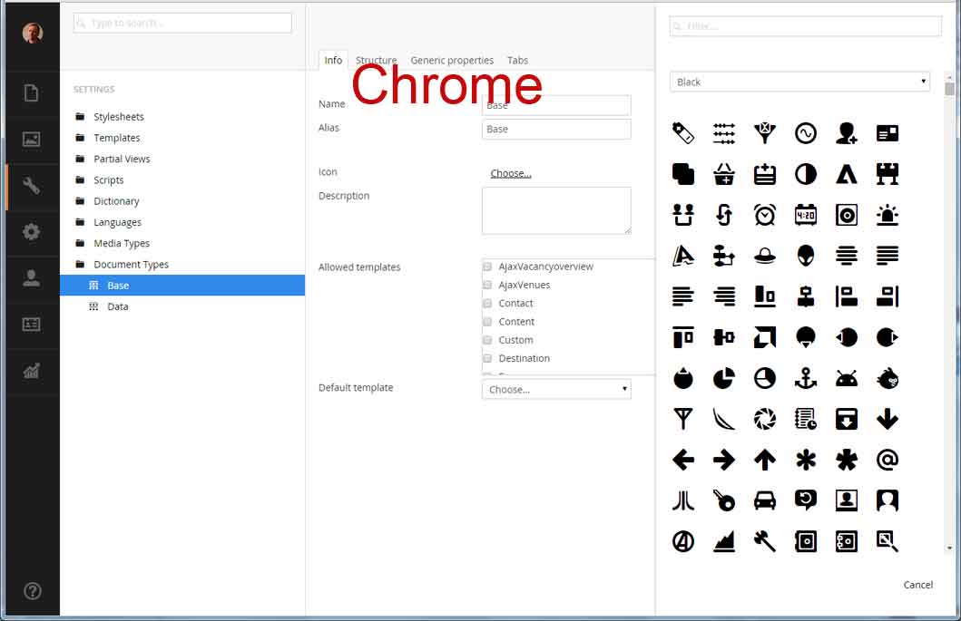Screen dimensions: 961x621
Task: Click the Description text area
Action: pyautogui.click(x=556, y=210)
